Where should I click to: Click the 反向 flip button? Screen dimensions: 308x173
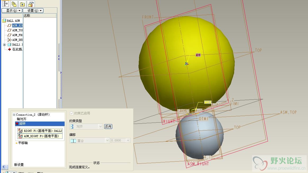click(108, 127)
